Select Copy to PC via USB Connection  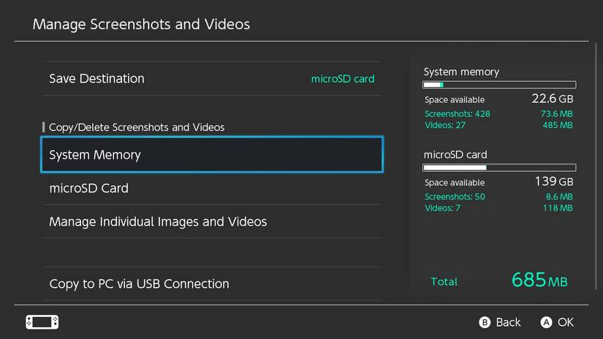(212, 283)
